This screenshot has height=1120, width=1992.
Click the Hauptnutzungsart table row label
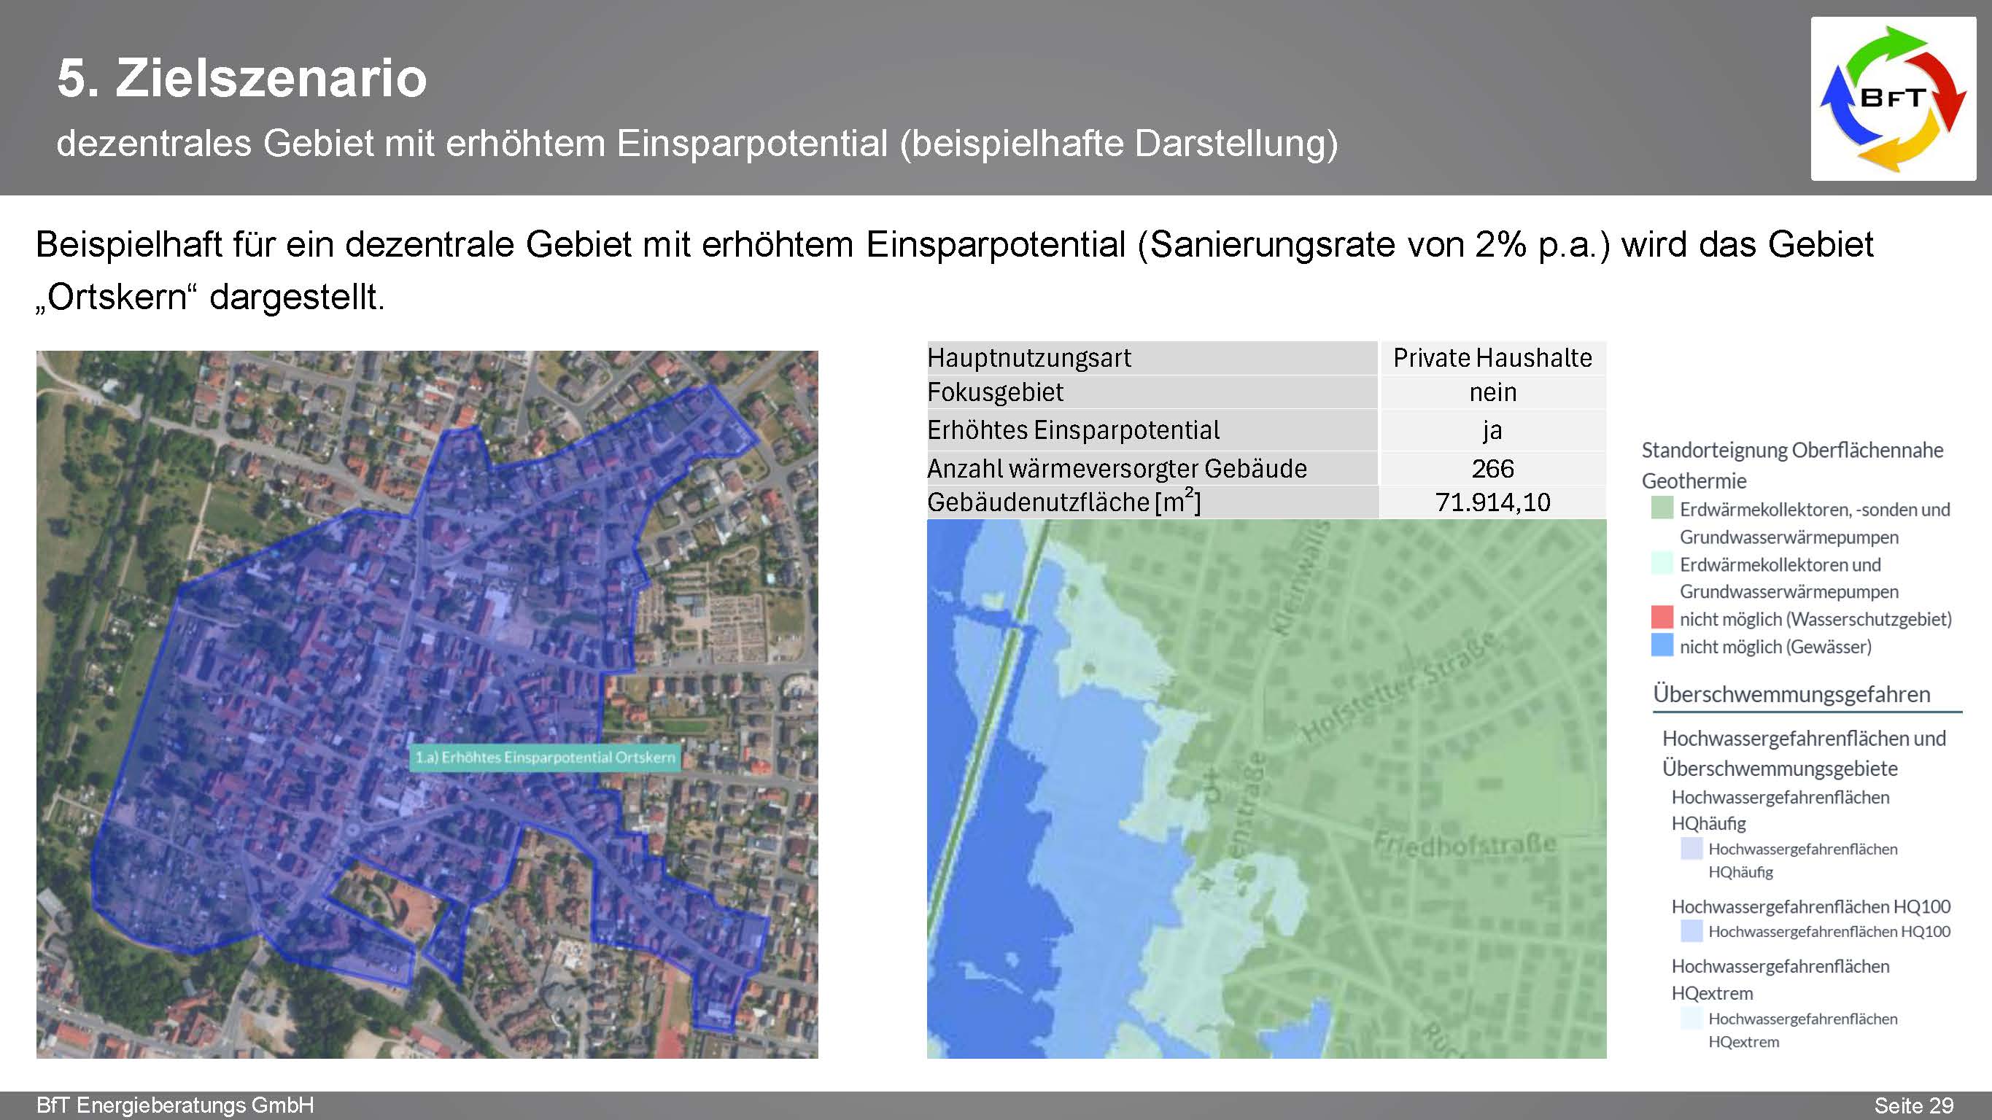pos(1028,358)
